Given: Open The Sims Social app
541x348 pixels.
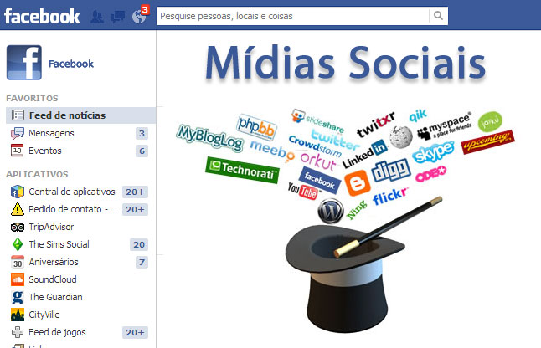Looking at the screenshot, I should [x=59, y=244].
